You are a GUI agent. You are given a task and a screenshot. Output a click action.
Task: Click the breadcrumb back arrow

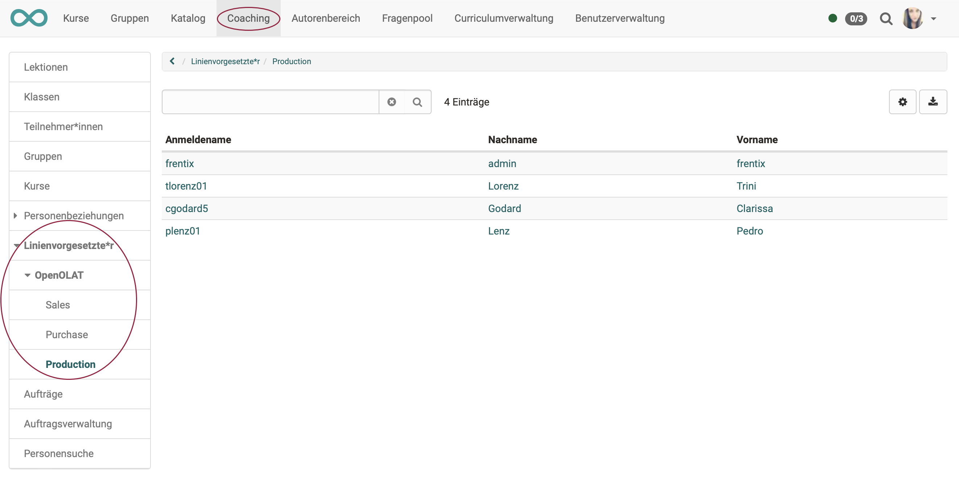tap(172, 61)
